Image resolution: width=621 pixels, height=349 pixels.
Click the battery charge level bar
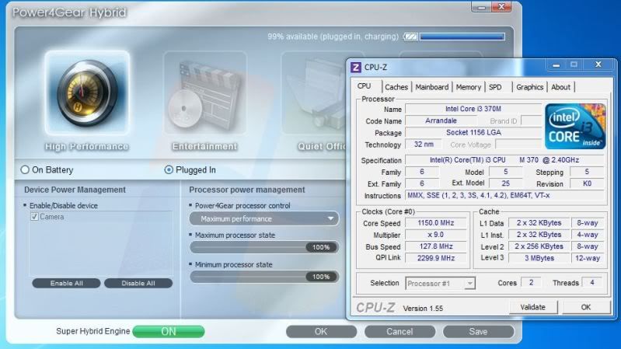462,37
